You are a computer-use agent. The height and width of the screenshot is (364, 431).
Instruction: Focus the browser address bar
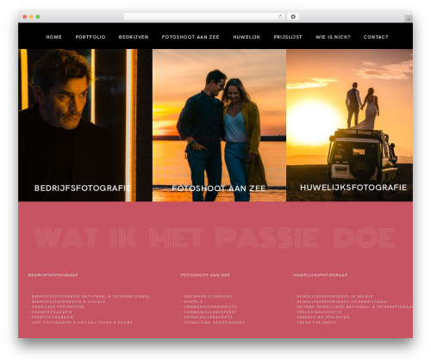click(x=204, y=16)
